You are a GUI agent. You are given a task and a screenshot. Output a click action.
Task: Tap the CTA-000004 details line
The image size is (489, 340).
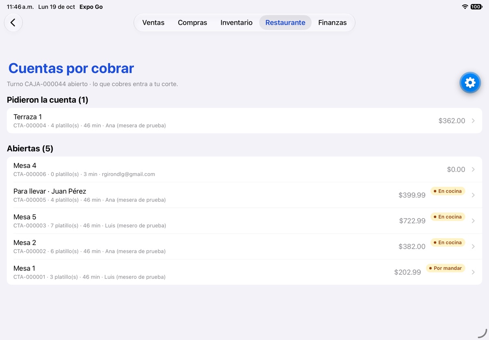click(x=90, y=126)
